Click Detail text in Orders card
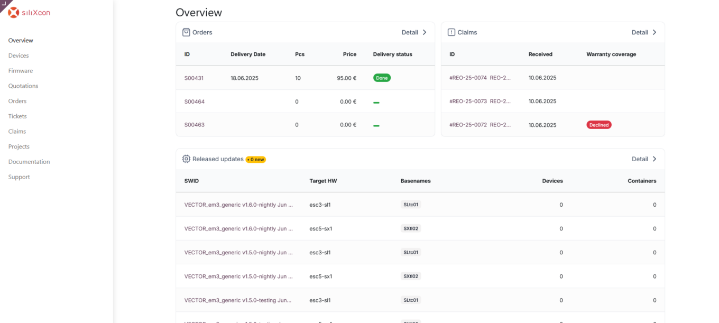The height and width of the screenshot is (323, 719). click(x=410, y=32)
